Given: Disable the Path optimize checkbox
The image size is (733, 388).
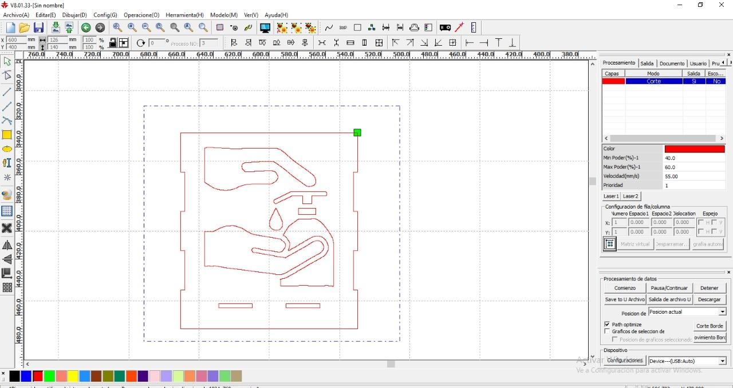Looking at the screenshot, I should pyautogui.click(x=607, y=325).
